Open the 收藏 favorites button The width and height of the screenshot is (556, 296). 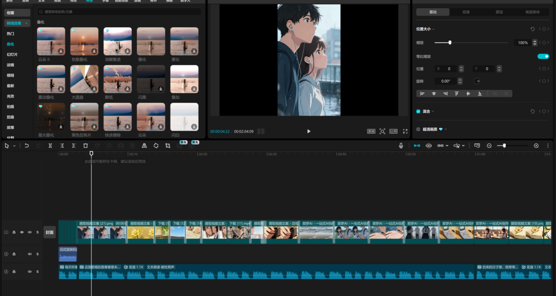coord(17,13)
